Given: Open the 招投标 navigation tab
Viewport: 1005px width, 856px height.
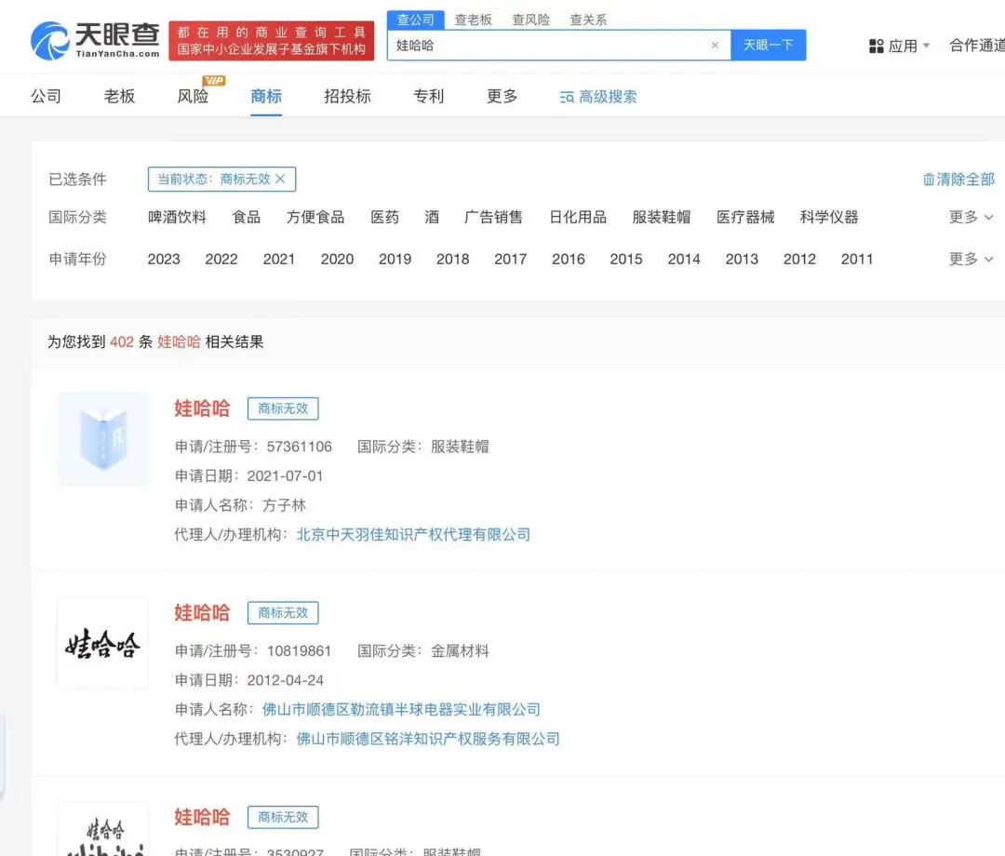Looking at the screenshot, I should tap(347, 96).
